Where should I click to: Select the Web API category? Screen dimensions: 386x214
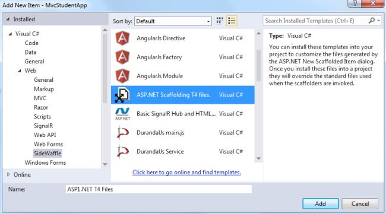[x=45, y=135]
